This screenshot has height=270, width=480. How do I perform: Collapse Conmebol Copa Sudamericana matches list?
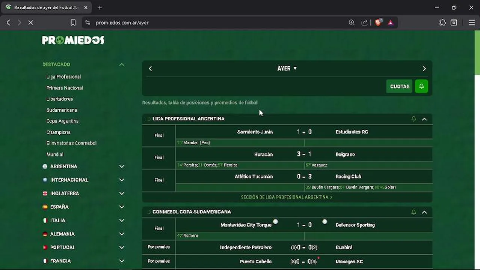tap(424, 212)
